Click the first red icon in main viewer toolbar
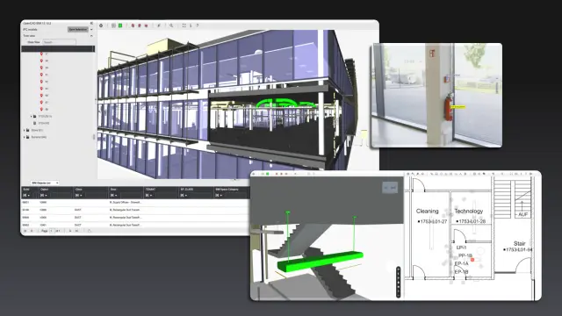Viewport: 562px width, 316px height. (133, 25)
